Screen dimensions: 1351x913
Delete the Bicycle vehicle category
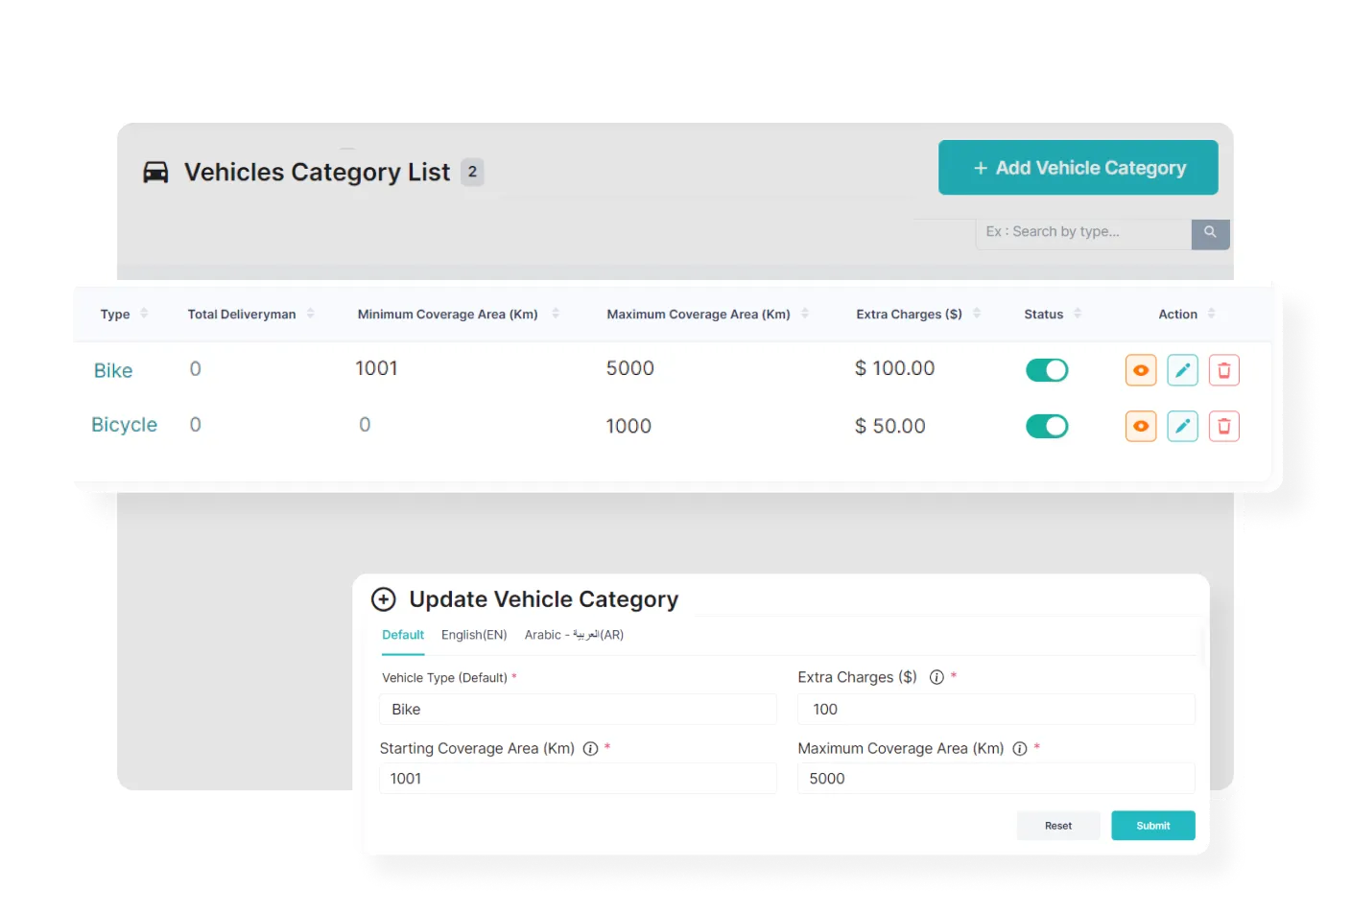[x=1223, y=426]
